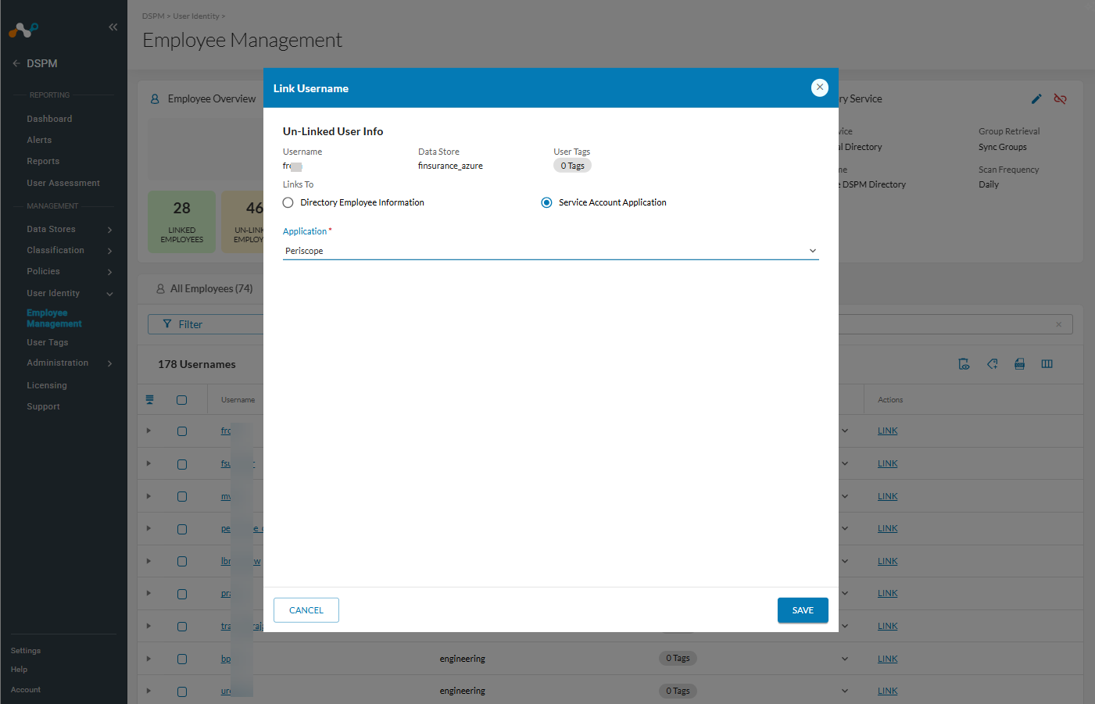Open Settings in sidebar footer
Screen dimensions: 1095x704
click(26, 651)
